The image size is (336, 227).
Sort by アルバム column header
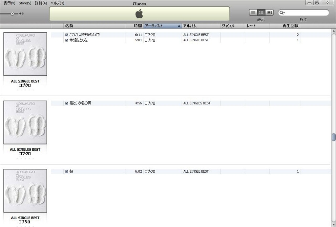(x=201, y=26)
